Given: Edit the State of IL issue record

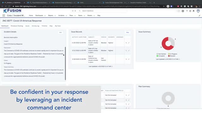Looking at the screenshot, I should 129,51.
